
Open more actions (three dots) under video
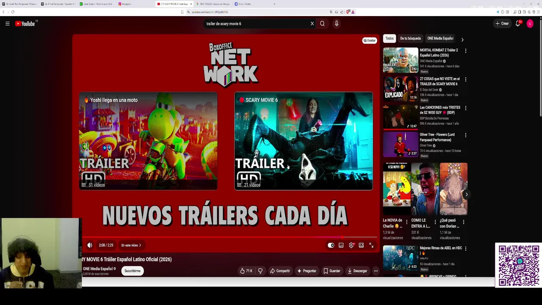coord(376,271)
